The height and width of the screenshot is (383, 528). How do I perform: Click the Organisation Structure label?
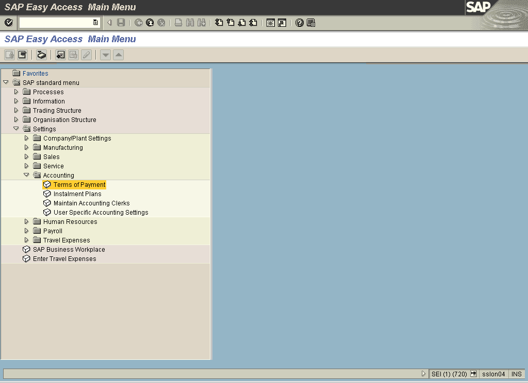[64, 120]
